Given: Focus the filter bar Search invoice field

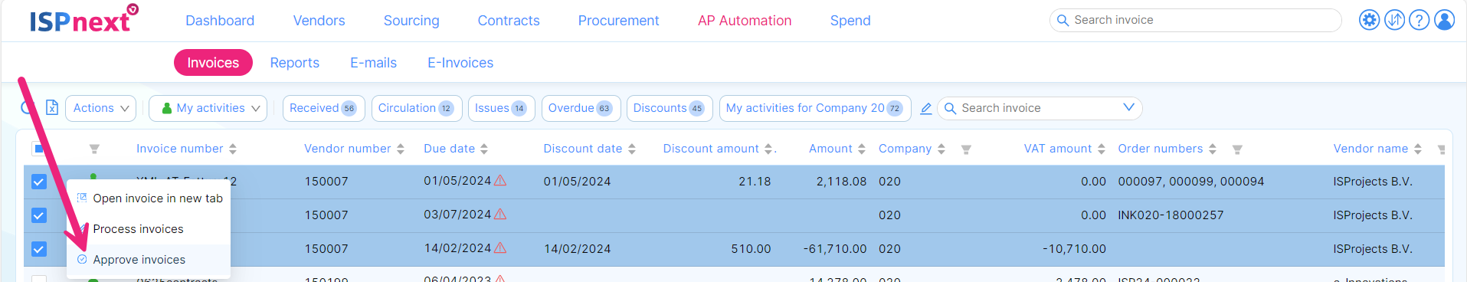Looking at the screenshot, I should click(1039, 108).
